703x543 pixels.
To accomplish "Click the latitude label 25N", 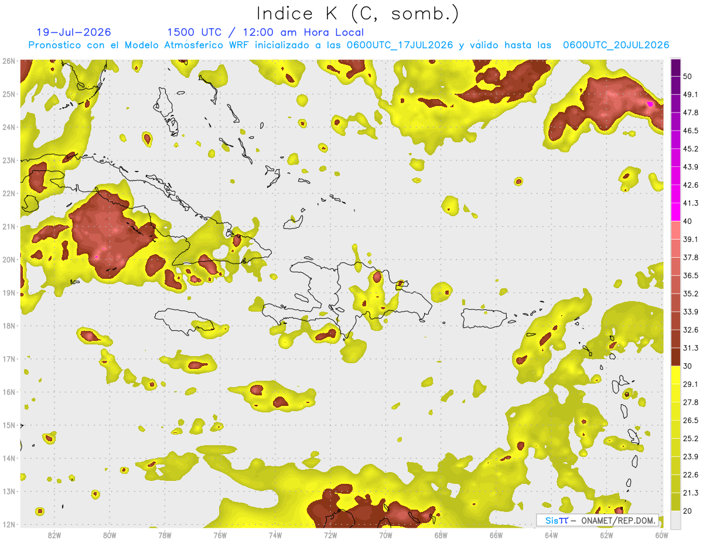I will pos(9,94).
